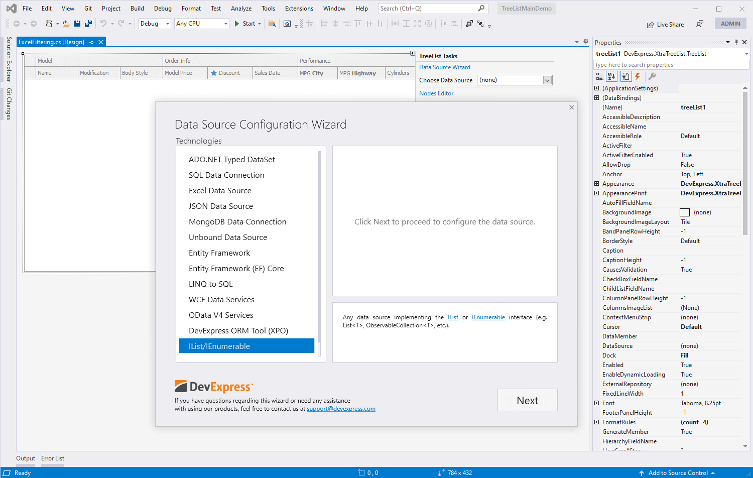Open the document window settings gear
This screenshot has width=753, height=478.
[x=585, y=42]
